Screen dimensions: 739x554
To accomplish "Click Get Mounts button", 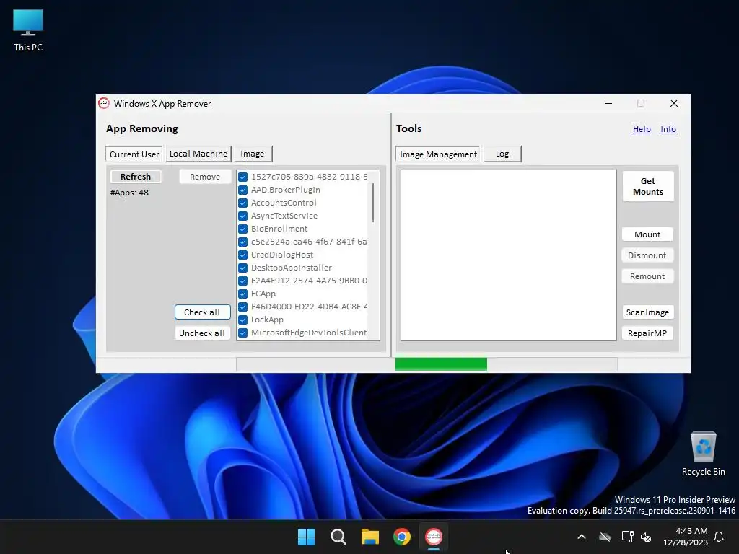I will (x=648, y=187).
